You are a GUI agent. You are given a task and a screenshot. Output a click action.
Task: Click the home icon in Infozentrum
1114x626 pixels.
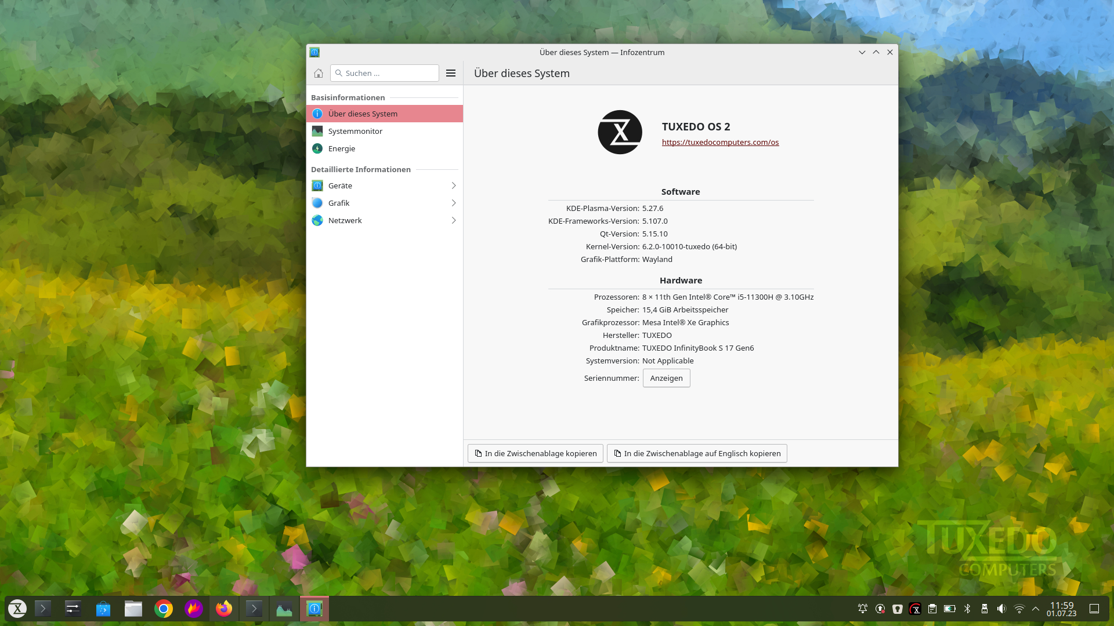pos(318,73)
